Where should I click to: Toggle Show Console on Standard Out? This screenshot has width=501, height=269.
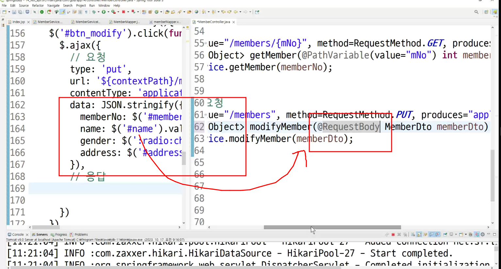point(431,234)
